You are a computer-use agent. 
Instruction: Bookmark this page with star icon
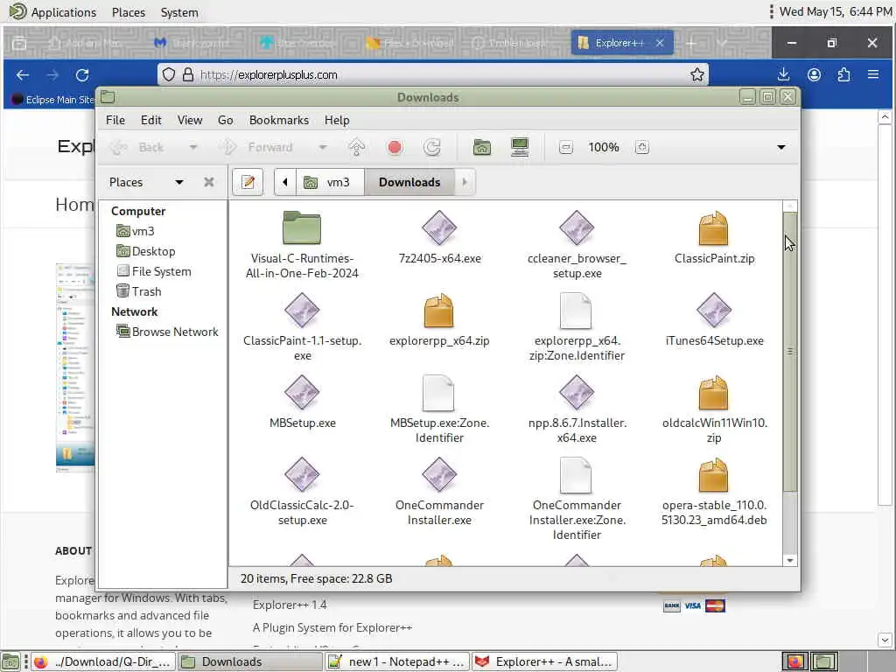[x=696, y=75]
